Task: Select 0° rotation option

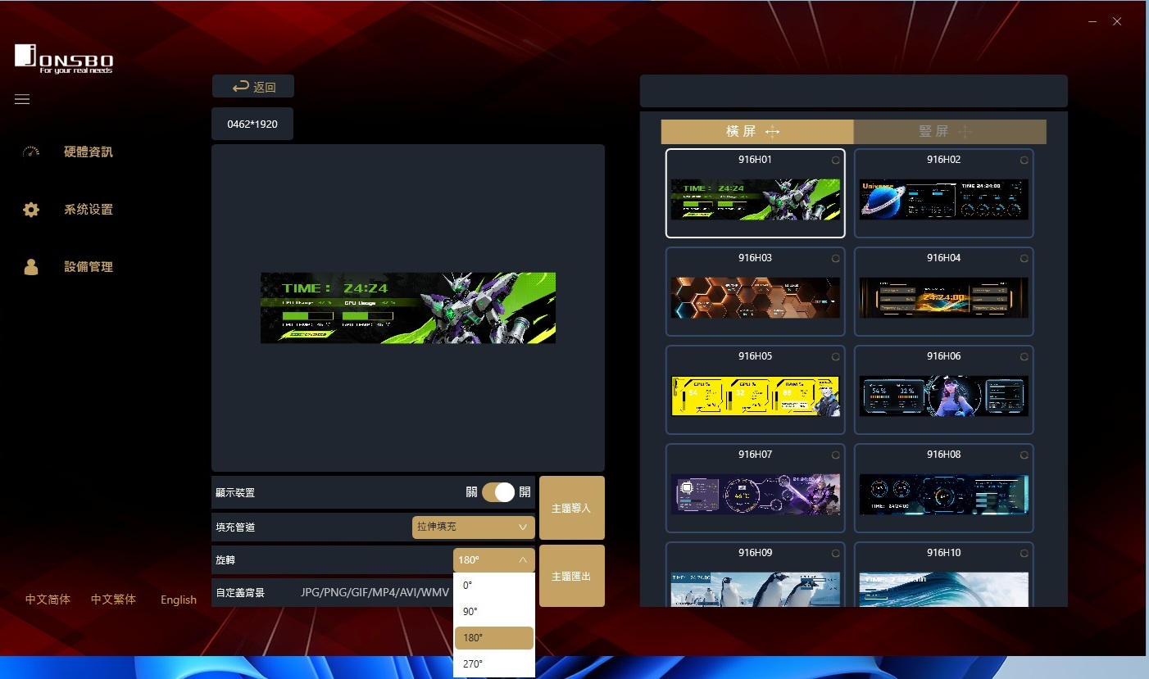Action: (494, 585)
